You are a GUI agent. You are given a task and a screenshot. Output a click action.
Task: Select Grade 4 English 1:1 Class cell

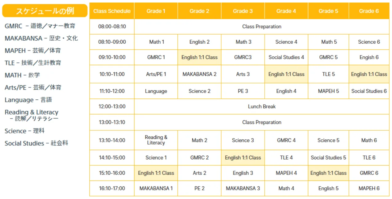(286, 74)
